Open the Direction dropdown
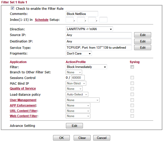Viewport: 163px width, 141px height. tap(89, 29)
